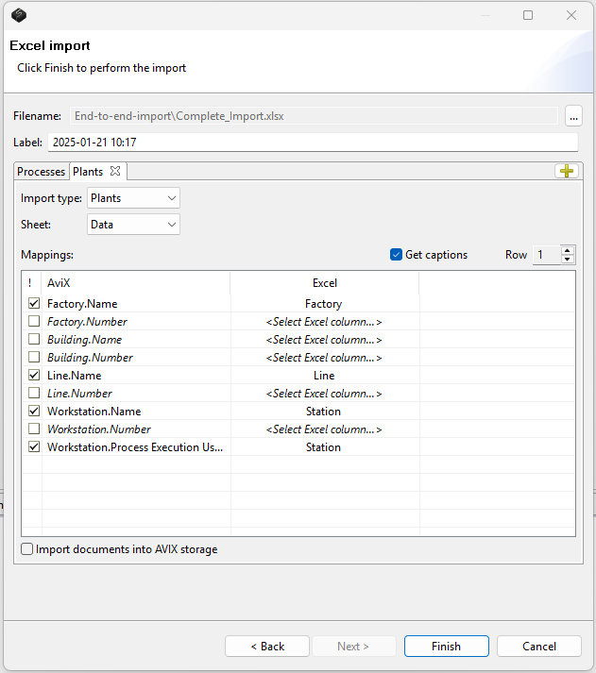Uncheck the Factory.Name mapping checkbox

point(34,304)
